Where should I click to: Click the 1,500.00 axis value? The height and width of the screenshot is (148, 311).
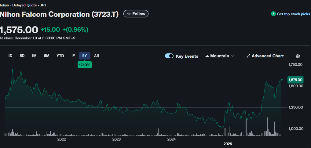tap(297, 86)
